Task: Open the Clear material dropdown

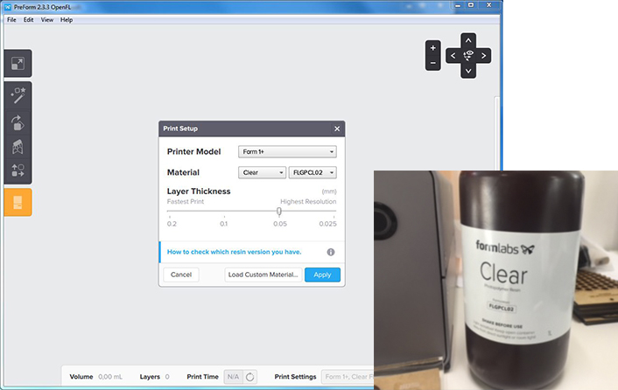Action: click(262, 172)
